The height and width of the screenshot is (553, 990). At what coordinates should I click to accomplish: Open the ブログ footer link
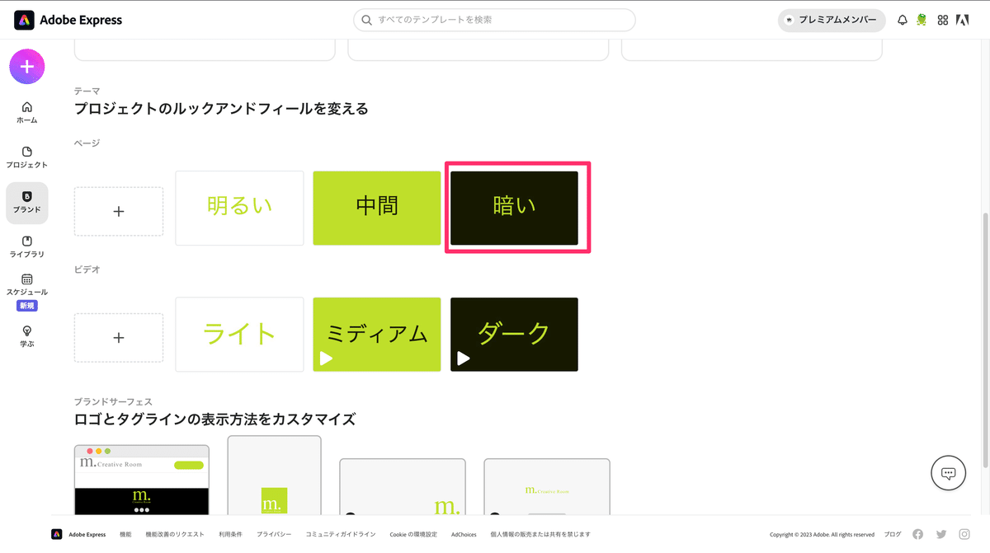pyautogui.click(x=893, y=534)
